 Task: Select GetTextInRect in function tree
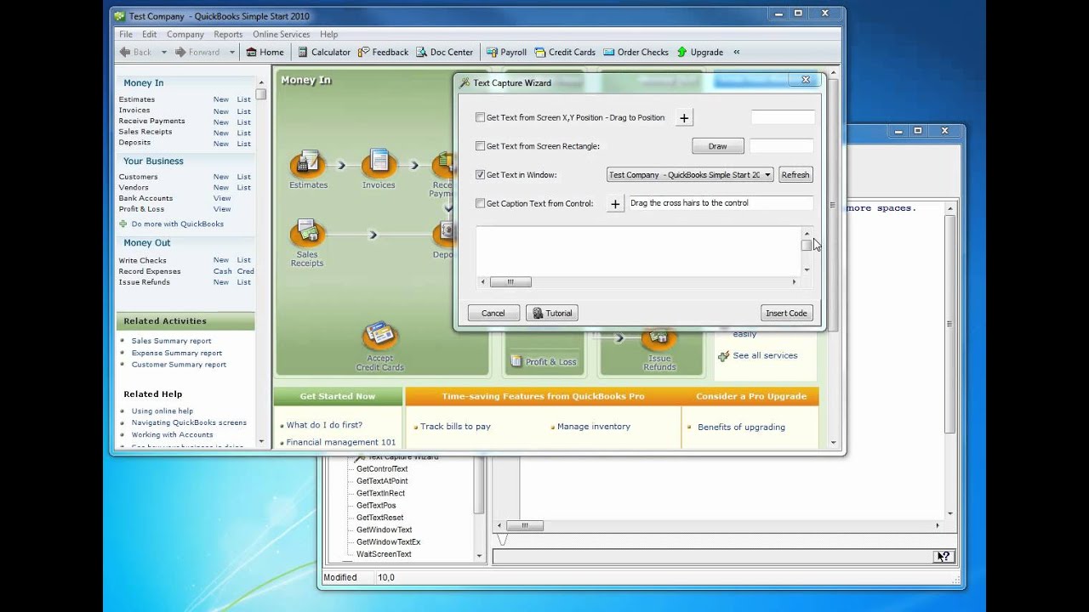pos(380,493)
